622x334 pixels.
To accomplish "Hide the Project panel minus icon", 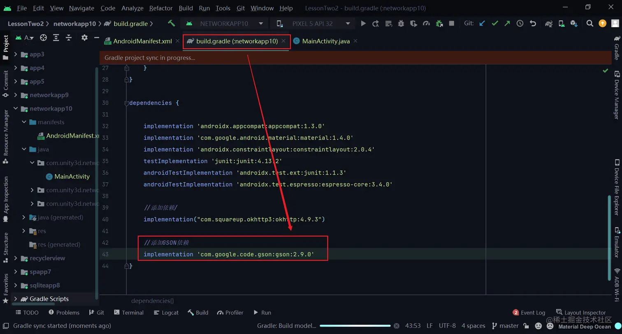I will coord(96,38).
